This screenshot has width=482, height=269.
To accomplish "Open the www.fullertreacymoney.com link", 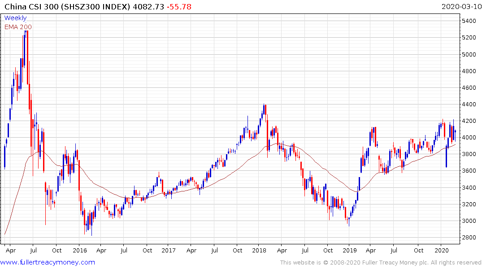I will (x=48, y=262).
